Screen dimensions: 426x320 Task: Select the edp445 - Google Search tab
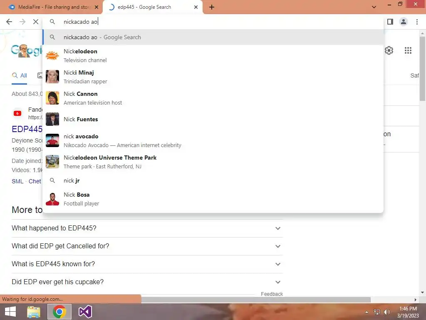152,7
